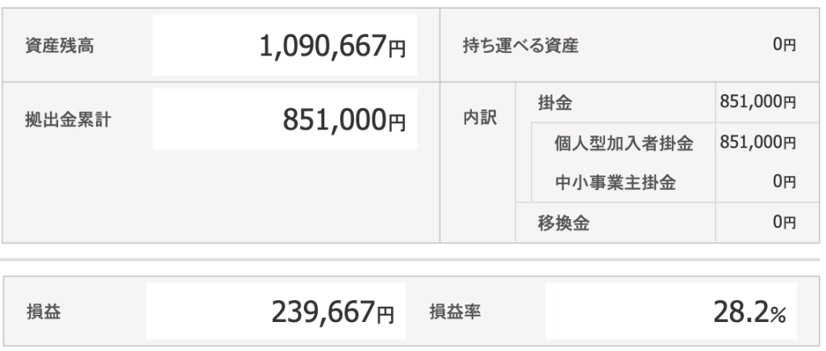Click the 資産残高 label

click(x=60, y=46)
